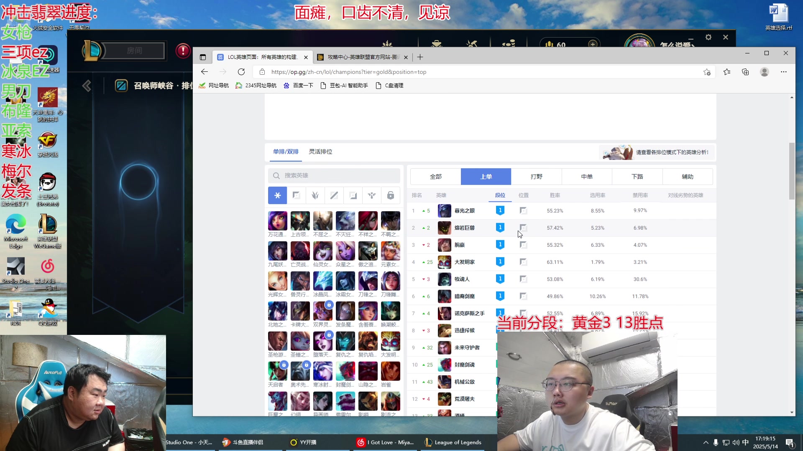Select 万花通 champion icon in grid
The height and width of the screenshot is (451, 803).
point(277,221)
